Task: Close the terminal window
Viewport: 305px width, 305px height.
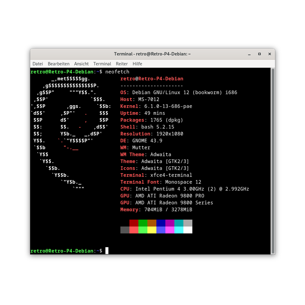Action: point(270,54)
